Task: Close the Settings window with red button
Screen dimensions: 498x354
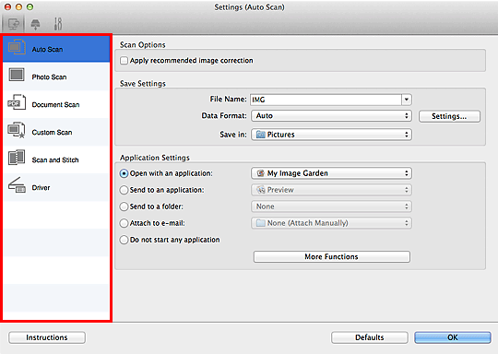Action: [7, 7]
